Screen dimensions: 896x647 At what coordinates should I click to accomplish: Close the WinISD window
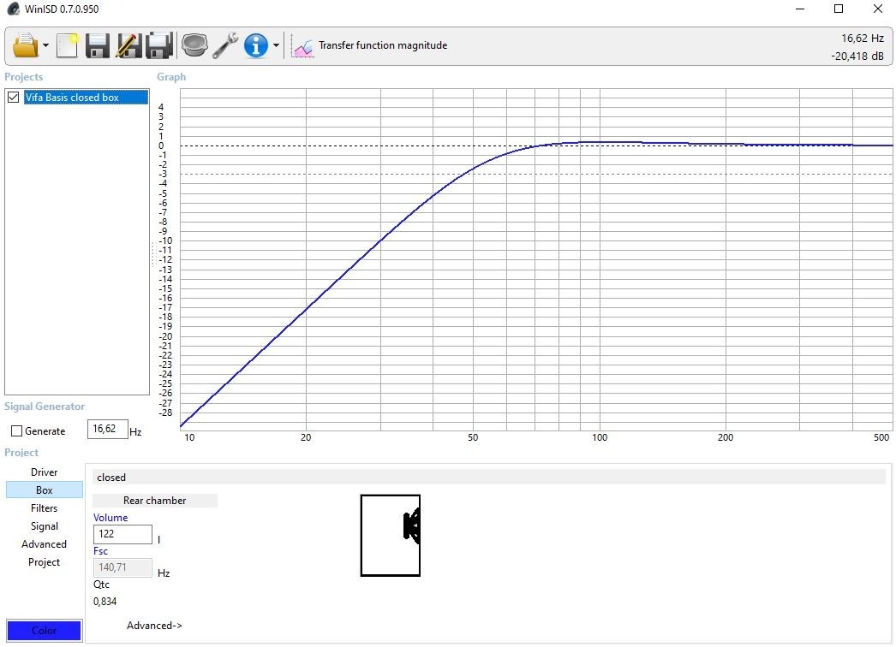point(878,9)
